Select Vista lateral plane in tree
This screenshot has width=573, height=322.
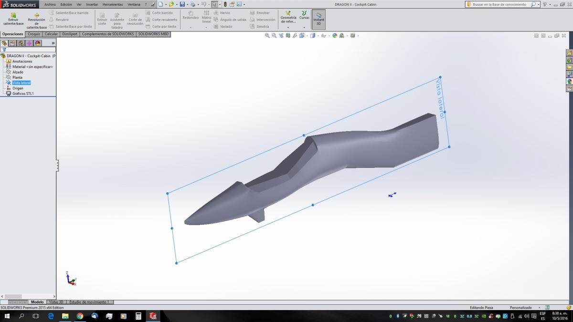21,83
